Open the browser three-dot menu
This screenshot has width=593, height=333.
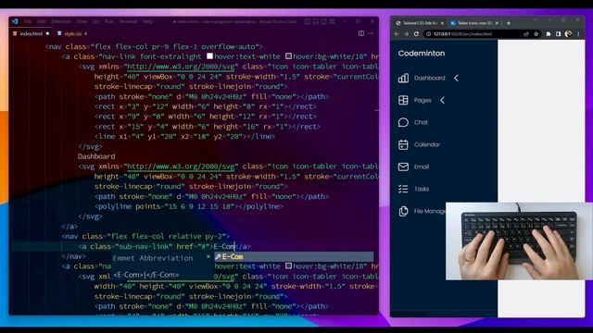578,34
